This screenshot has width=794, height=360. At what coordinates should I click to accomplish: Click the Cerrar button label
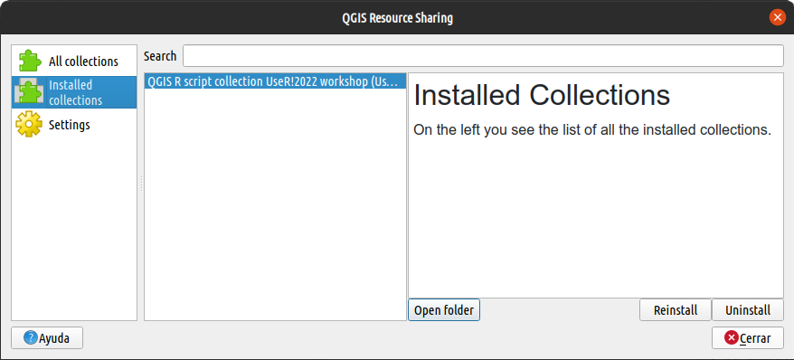[x=755, y=338]
